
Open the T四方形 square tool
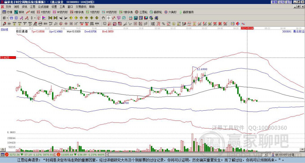click(x=93, y=12)
